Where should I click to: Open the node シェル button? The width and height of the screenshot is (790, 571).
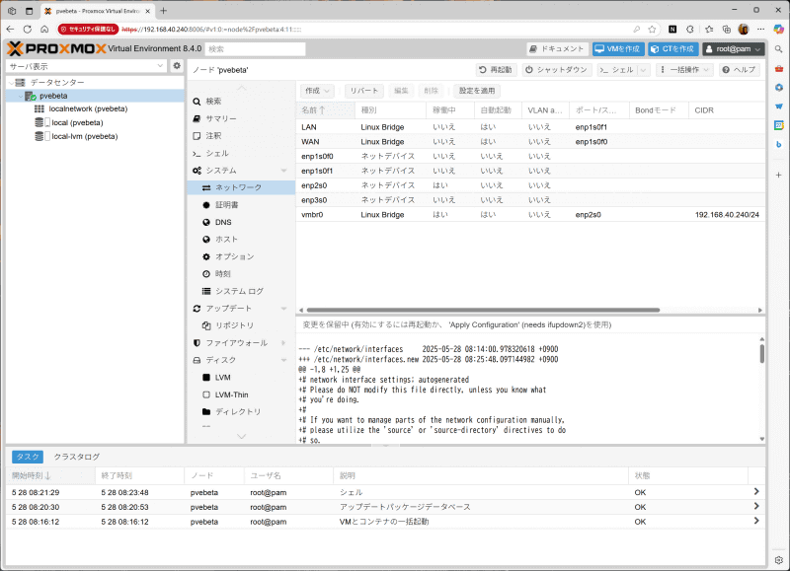pos(617,70)
